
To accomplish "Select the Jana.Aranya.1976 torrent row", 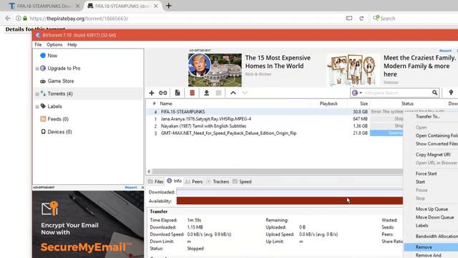I will coord(275,119).
